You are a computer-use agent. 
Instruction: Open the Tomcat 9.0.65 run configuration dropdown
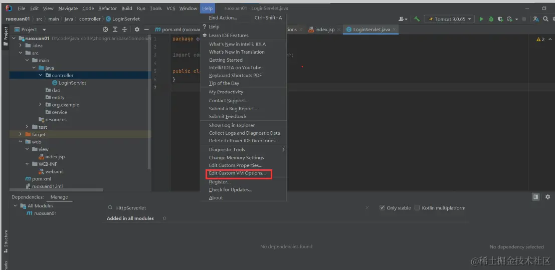[x=450, y=19]
